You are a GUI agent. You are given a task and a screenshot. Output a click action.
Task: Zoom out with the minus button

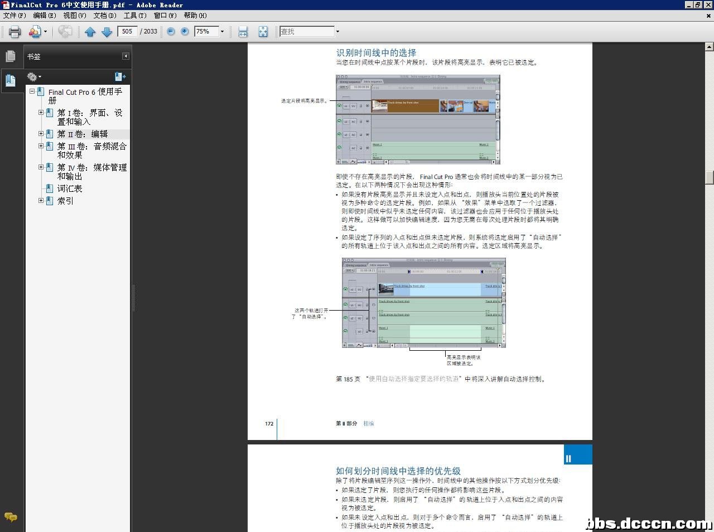point(171,32)
